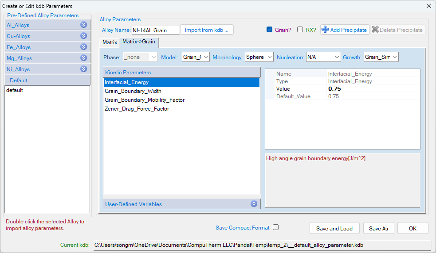The height and width of the screenshot is (253, 436).
Task: Collapse User-Defined Variables with the chevron icon
Action: pyautogui.click(x=254, y=204)
